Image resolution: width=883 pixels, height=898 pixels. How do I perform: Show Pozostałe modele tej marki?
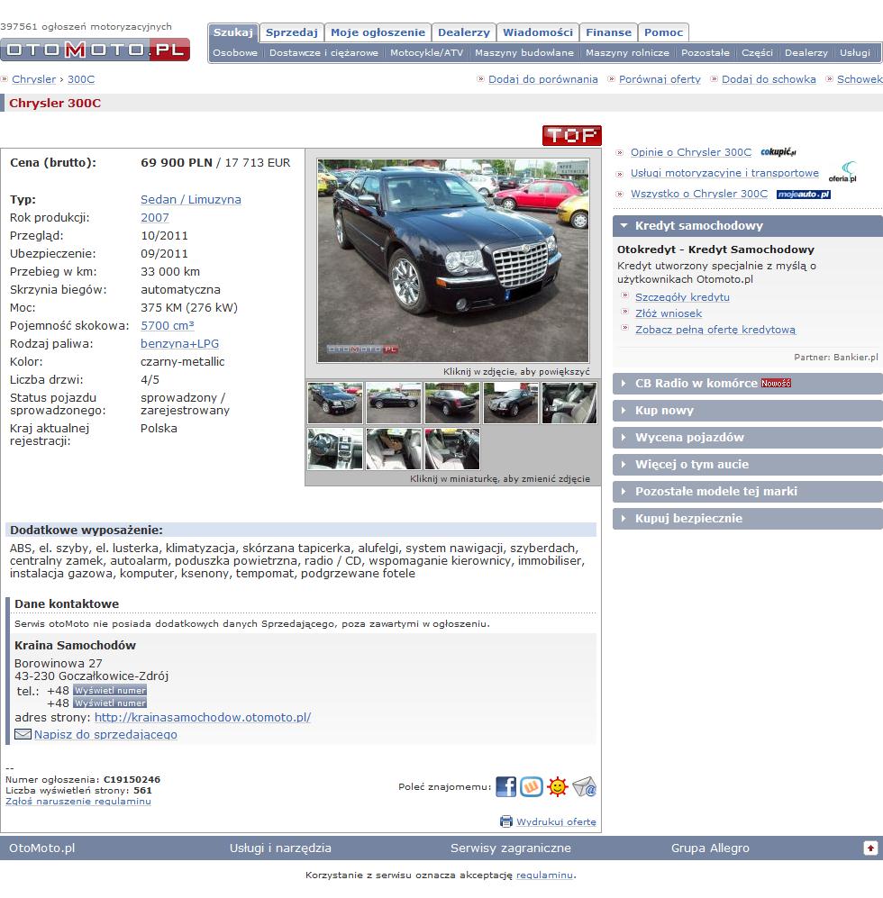pos(748,491)
